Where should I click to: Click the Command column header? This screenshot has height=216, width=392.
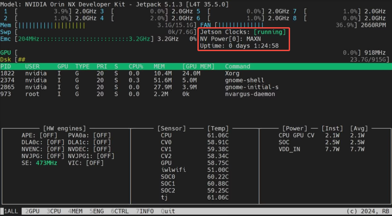coord(238,66)
